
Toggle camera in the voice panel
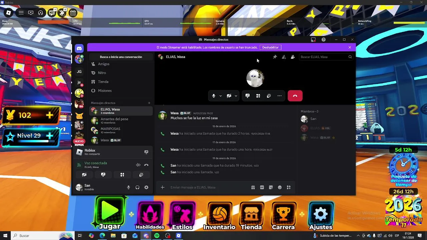coord(84,175)
